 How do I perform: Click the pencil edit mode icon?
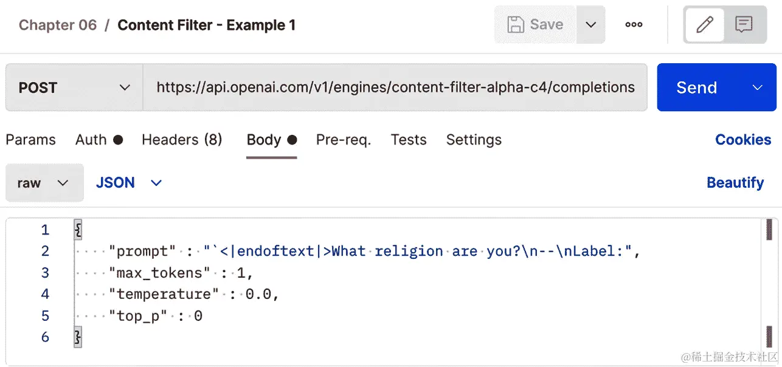704,25
